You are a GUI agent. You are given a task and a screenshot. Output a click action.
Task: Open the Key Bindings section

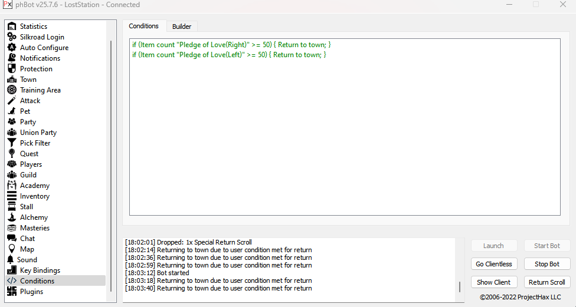click(x=40, y=270)
